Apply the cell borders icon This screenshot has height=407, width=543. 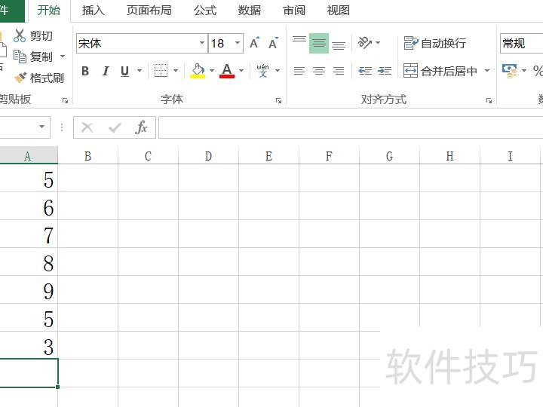[x=161, y=71]
